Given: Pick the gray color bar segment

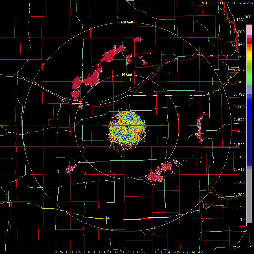Looking at the screenshot, I should pos(249,196).
